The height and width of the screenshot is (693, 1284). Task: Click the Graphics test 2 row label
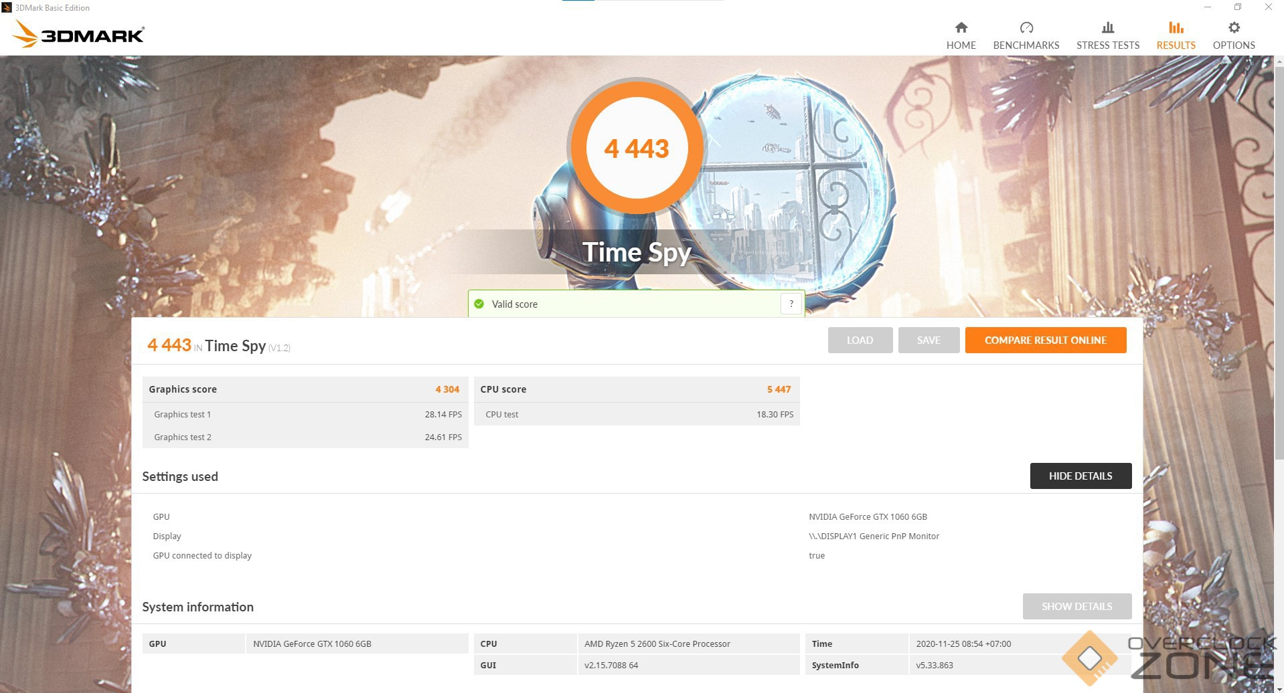click(x=182, y=437)
